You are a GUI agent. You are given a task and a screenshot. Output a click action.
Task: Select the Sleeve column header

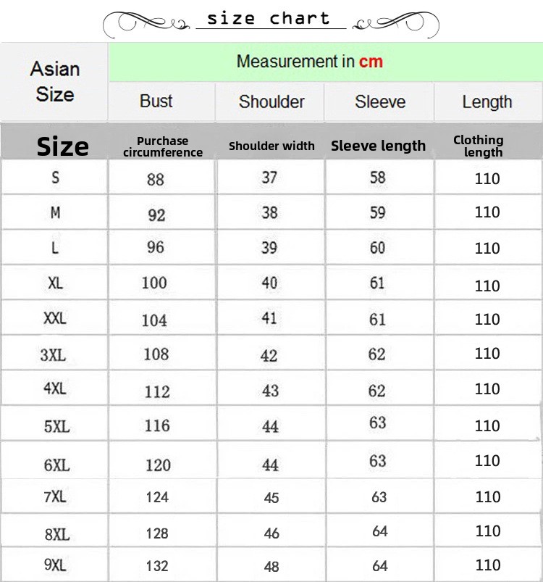379,102
